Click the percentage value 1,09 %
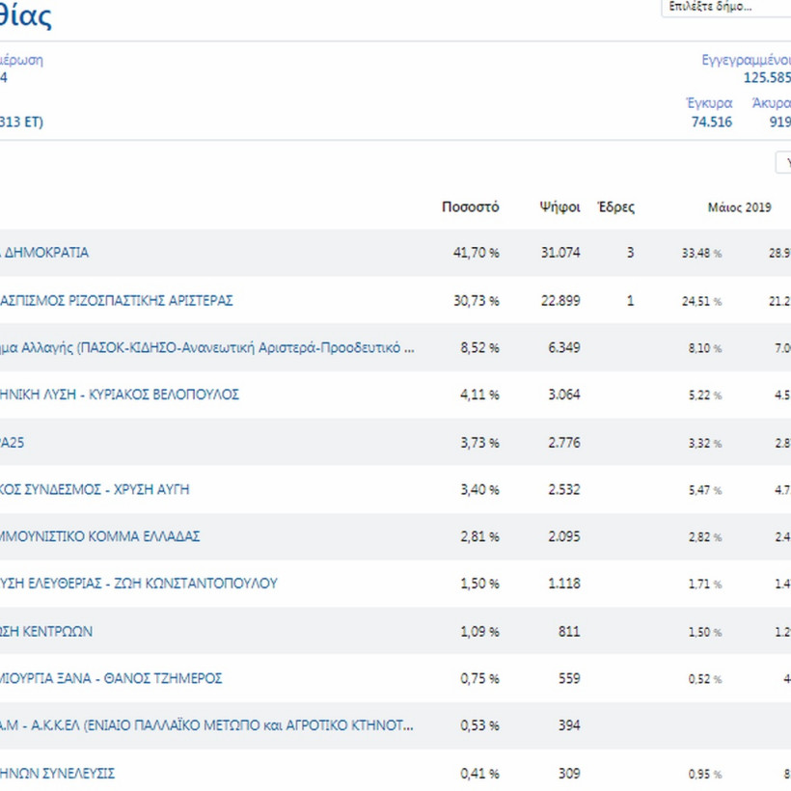The image size is (791, 791). click(x=479, y=632)
